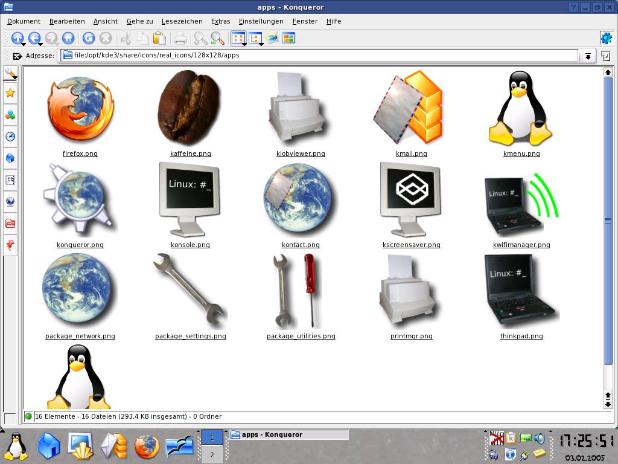618x464 pixels.
Task: Open the kjobviewer.png file link
Action: pos(301,153)
